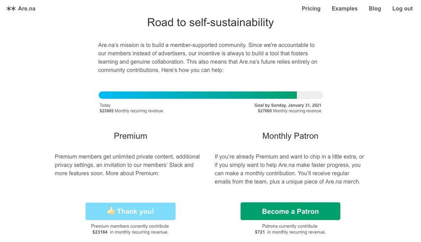
Task: Go to the Blog
Action: coord(375,8)
